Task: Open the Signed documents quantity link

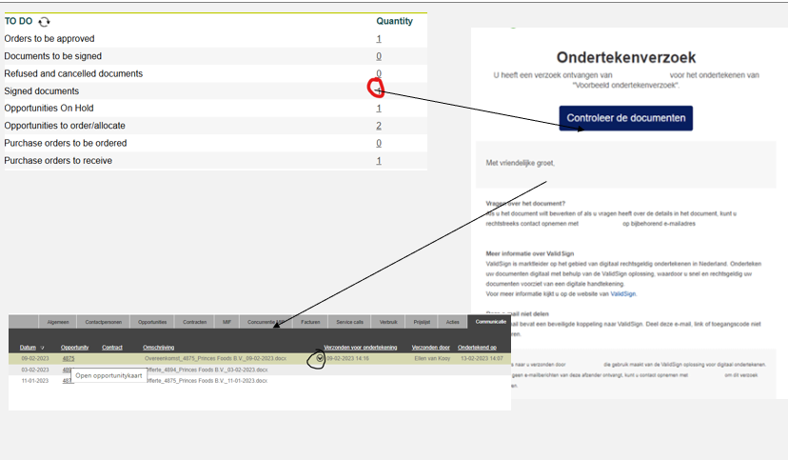Action: [378, 90]
